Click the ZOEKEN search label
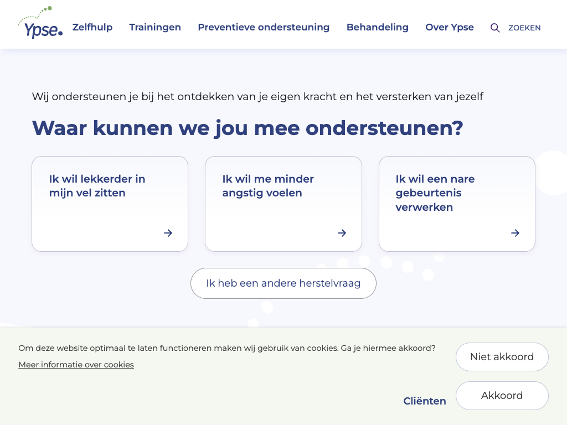Image resolution: width=567 pixels, height=425 pixels. pos(524,28)
